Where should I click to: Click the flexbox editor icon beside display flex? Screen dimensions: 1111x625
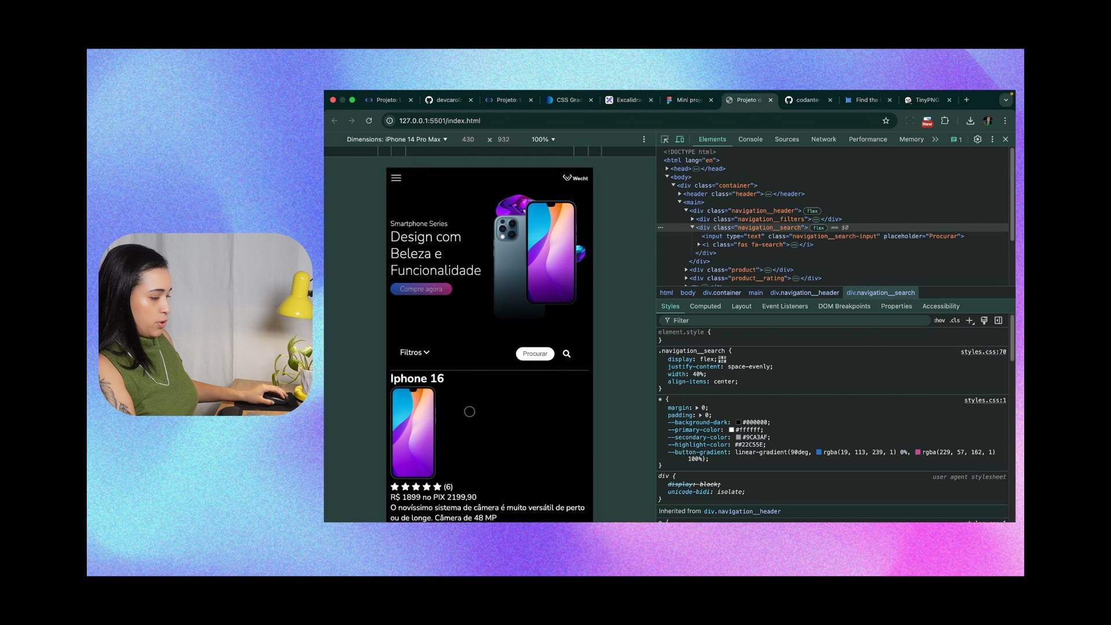click(x=722, y=359)
